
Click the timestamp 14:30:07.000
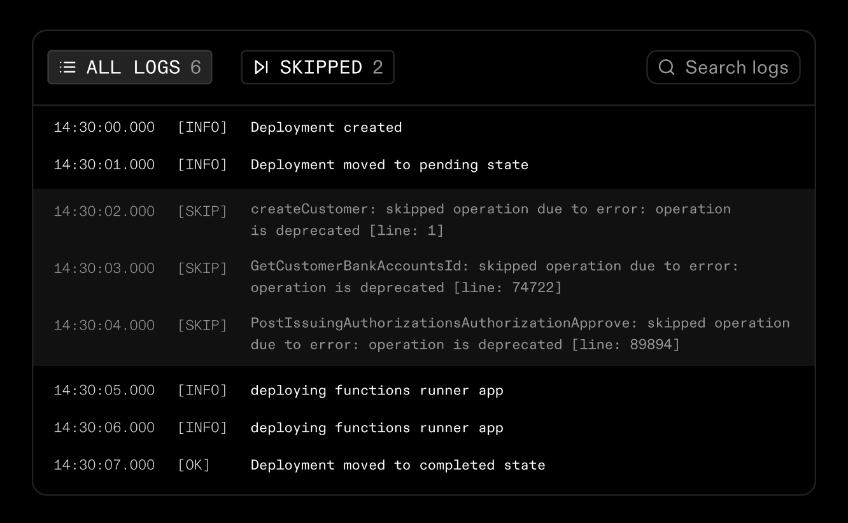[x=104, y=465]
